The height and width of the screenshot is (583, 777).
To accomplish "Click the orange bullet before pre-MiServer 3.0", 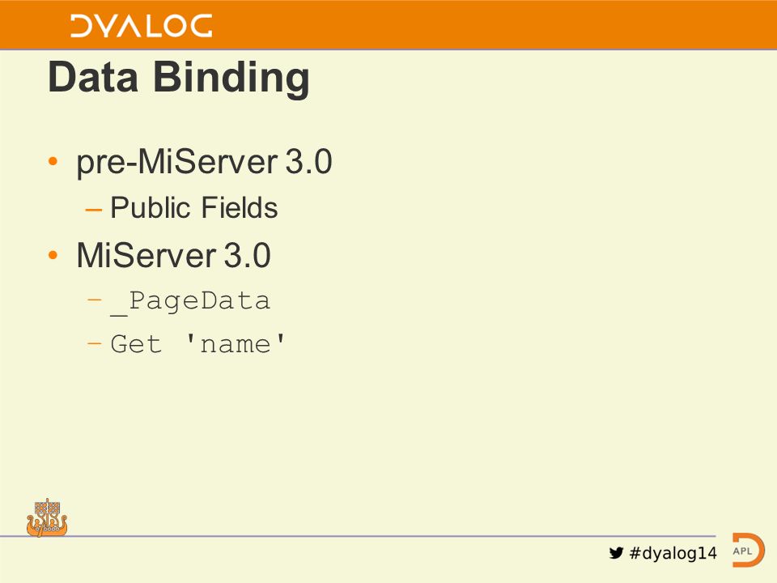I will click(53, 161).
